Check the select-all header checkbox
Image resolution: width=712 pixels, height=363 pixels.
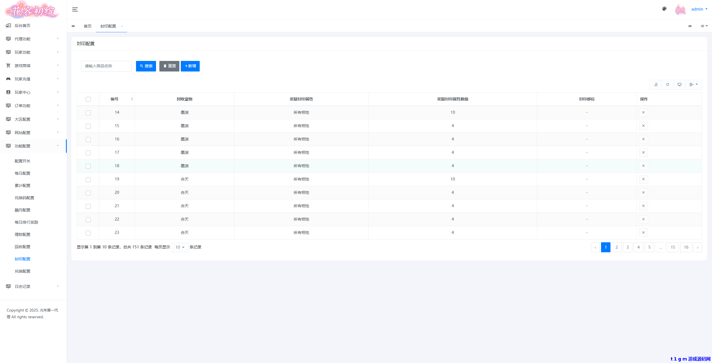pos(88,99)
